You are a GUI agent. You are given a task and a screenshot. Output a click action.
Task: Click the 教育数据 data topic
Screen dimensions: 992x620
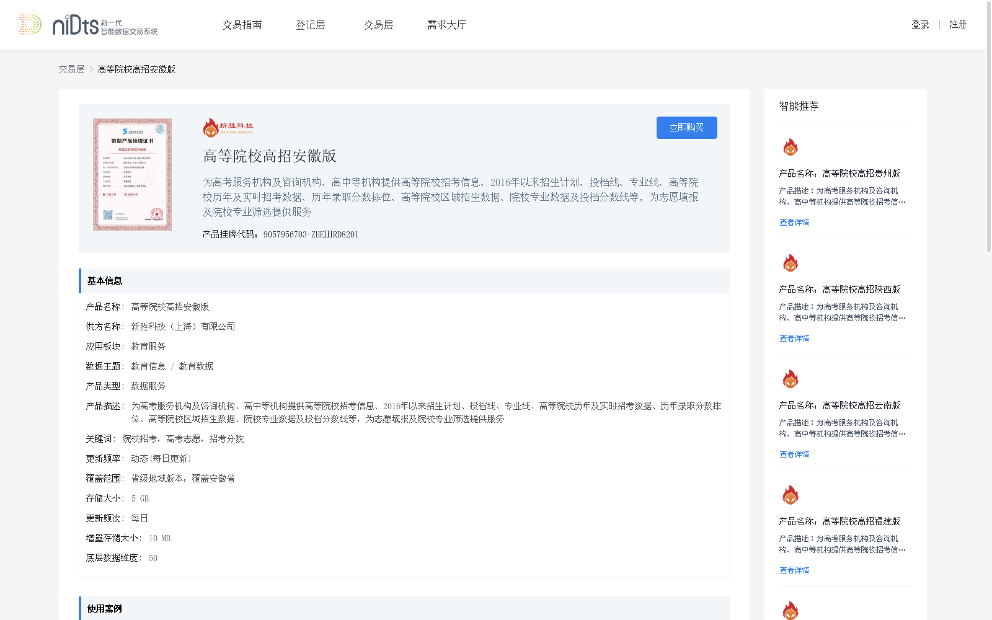(196, 366)
